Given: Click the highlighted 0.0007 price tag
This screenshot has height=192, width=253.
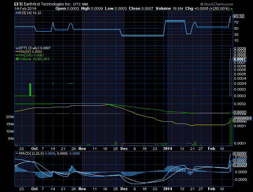Looking at the screenshot, I should point(239,59).
